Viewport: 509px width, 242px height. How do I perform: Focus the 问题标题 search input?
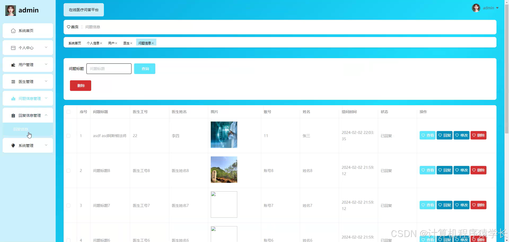pyautogui.click(x=109, y=69)
